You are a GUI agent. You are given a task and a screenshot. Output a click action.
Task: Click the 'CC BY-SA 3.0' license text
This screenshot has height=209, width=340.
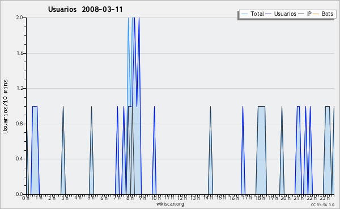click(322, 204)
